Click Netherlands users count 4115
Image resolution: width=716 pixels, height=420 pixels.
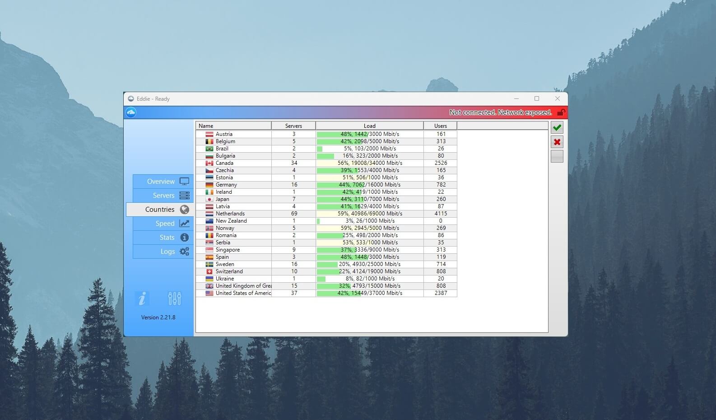point(441,214)
